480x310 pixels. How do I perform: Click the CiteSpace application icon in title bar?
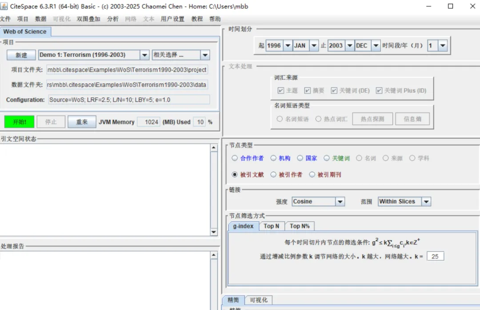(4, 6)
